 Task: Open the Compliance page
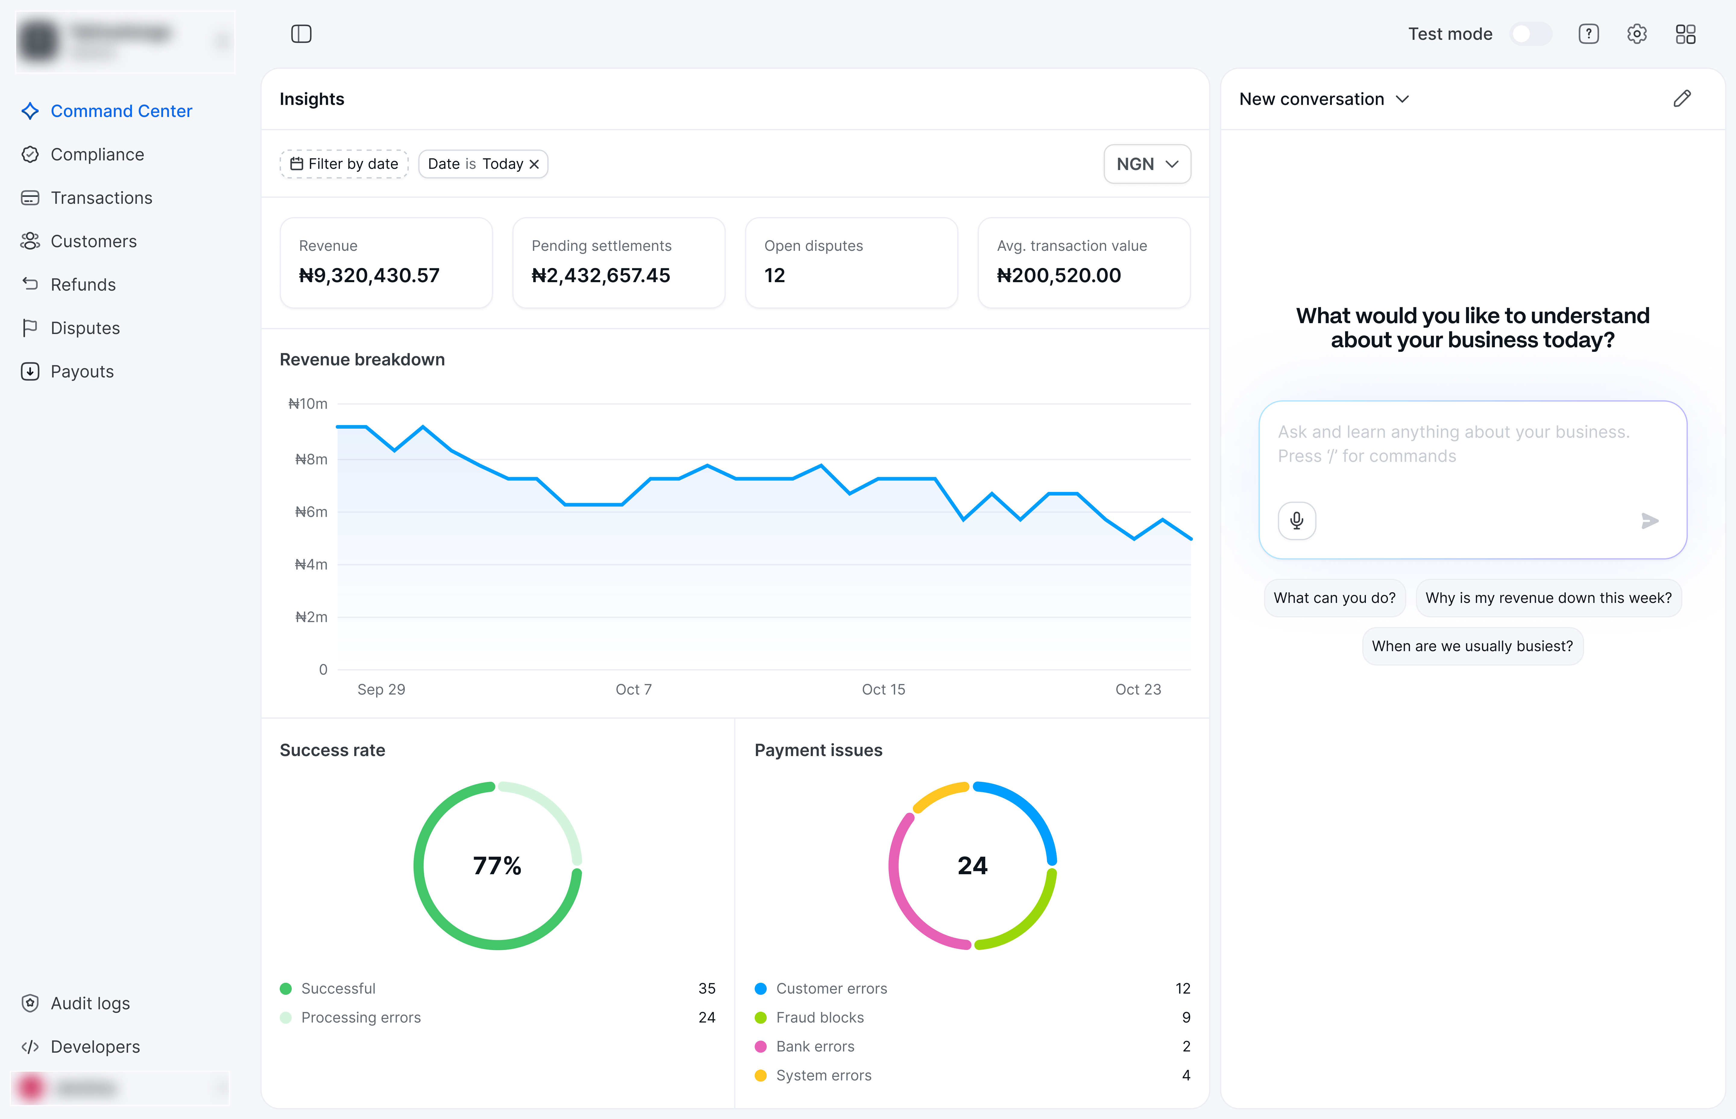click(x=97, y=155)
